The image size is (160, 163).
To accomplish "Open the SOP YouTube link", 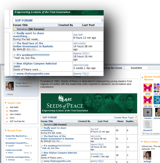I will [17, 121].
